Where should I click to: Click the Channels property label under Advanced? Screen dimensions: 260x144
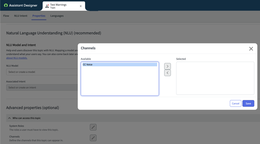point(14,137)
